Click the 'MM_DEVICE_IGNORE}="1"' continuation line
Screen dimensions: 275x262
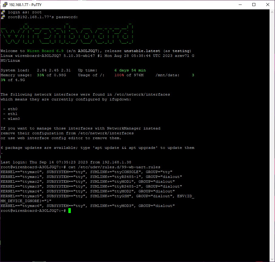pos(26,201)
